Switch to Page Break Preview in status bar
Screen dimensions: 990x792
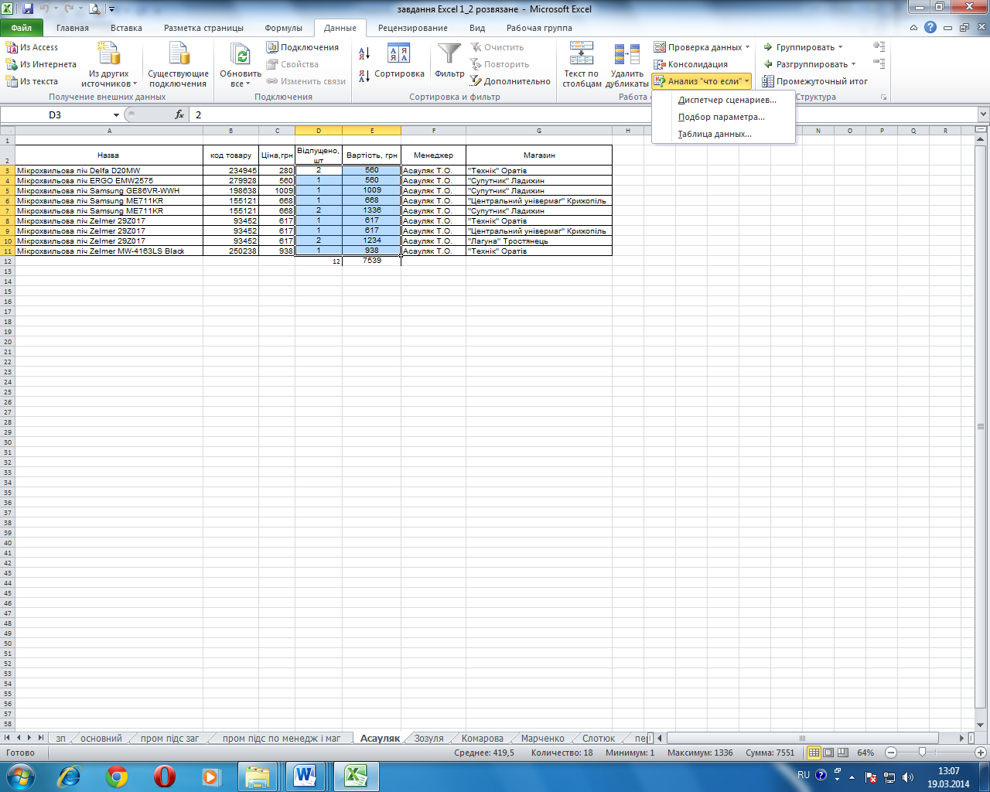(843, 753)
